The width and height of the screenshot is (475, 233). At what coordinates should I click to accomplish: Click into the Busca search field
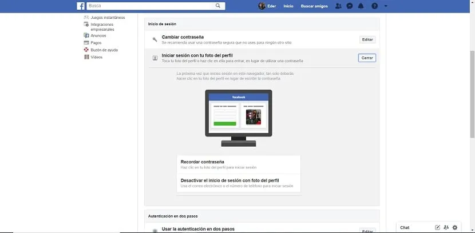pyautogui.click(x=149, y=6)
